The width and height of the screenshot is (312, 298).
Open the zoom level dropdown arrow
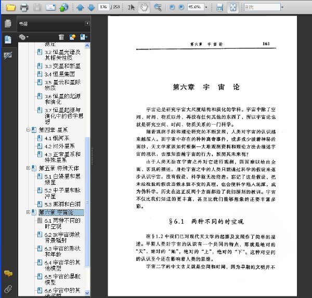(206, 7)
